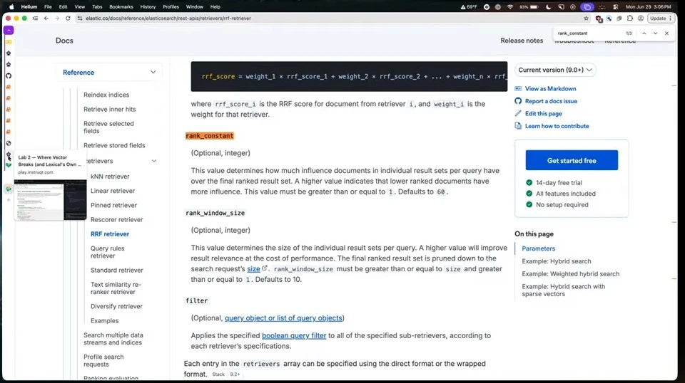This screenshot has width=685, height=383.
Task: Open the Current version (9.0+) dropdown
Action: 555,70
